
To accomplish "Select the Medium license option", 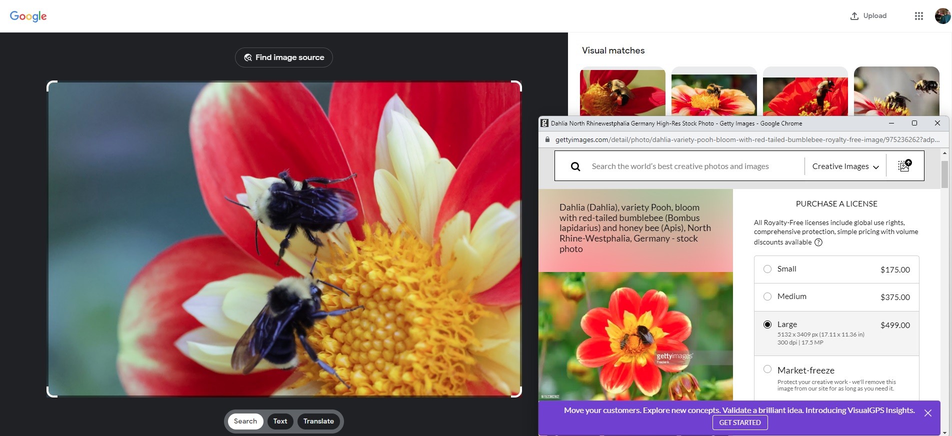I will 767,296.
